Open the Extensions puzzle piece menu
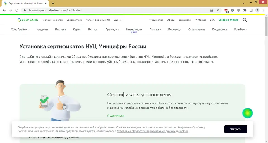This screenshot has height=143, width=268. 245,10
